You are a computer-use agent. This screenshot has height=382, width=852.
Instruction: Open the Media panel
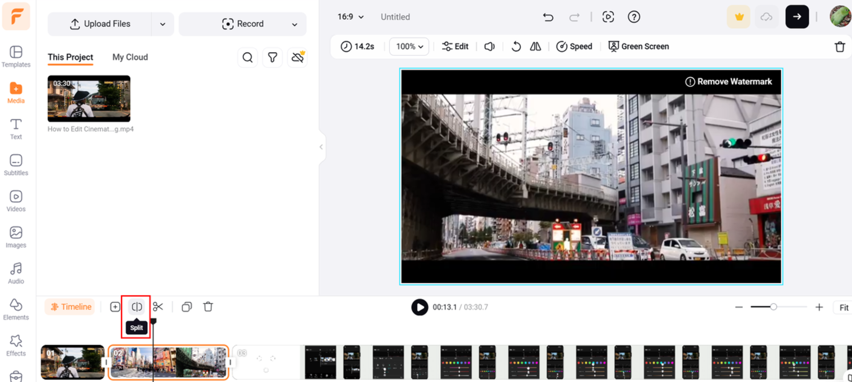pyautogui.click(x=16, y=92)
